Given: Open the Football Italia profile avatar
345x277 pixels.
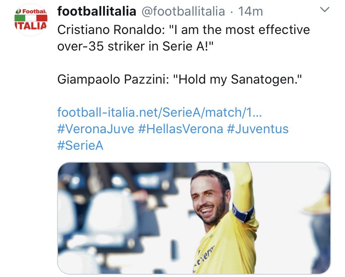Looking at the screenshot, I should (x=31, y=20).
